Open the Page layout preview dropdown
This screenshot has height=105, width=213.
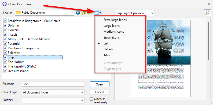pos(152,13)
